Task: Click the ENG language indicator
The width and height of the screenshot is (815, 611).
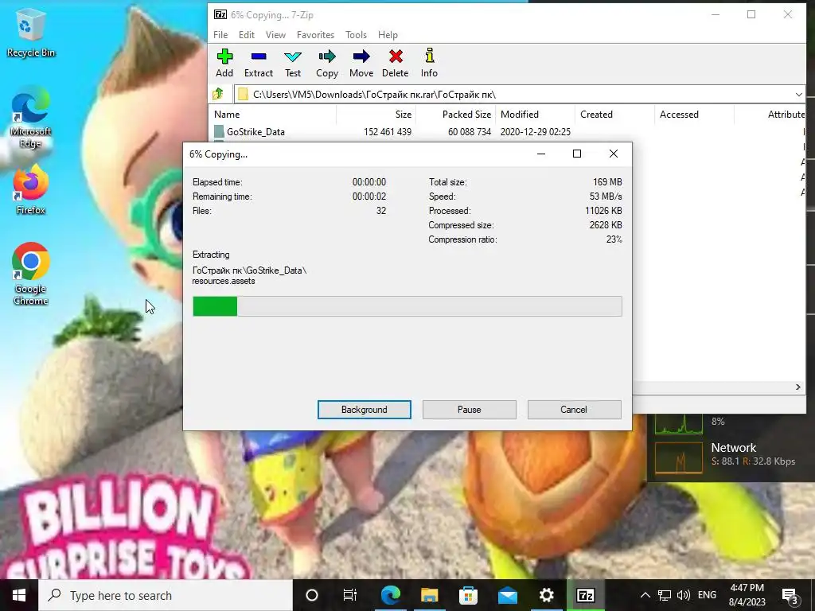Action: coord(707,595)
